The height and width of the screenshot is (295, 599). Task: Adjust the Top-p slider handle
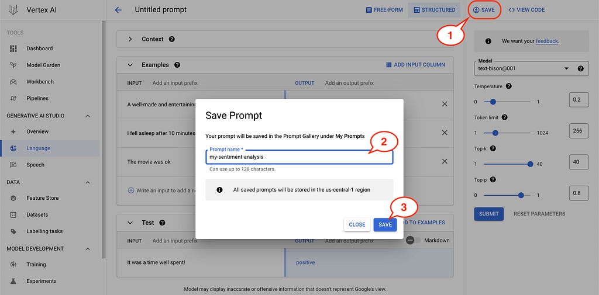(521, 195)
